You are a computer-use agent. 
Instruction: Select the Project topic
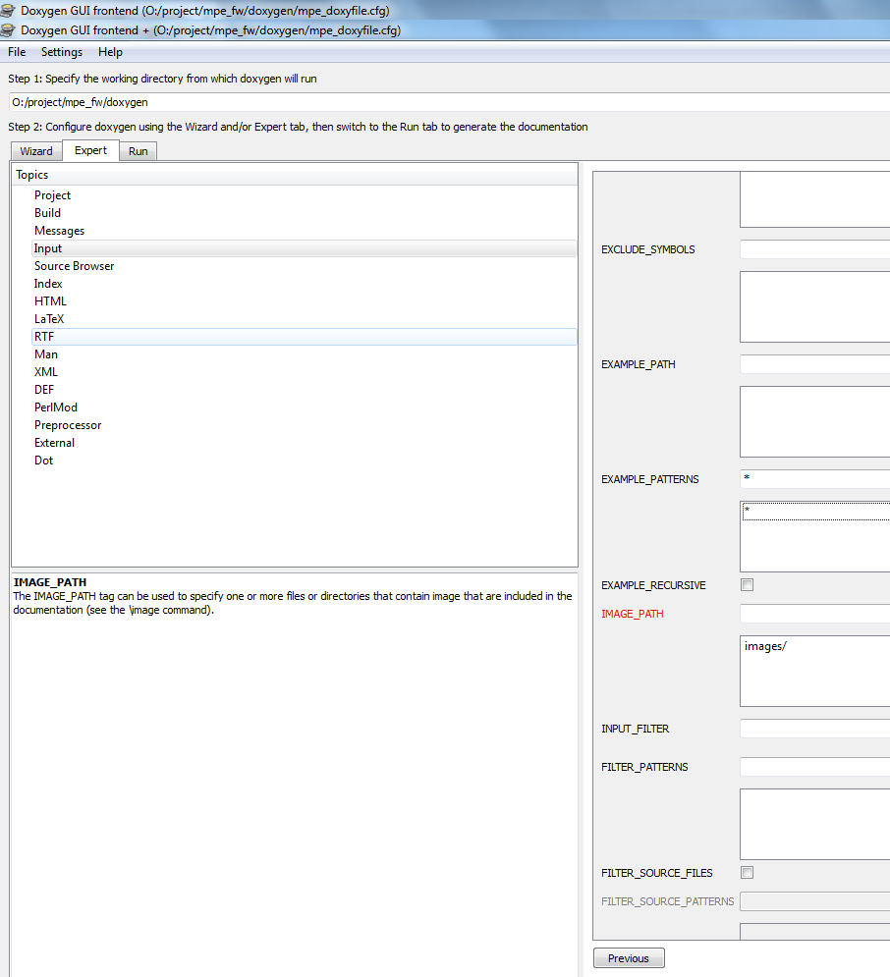(x=52, y=195)
